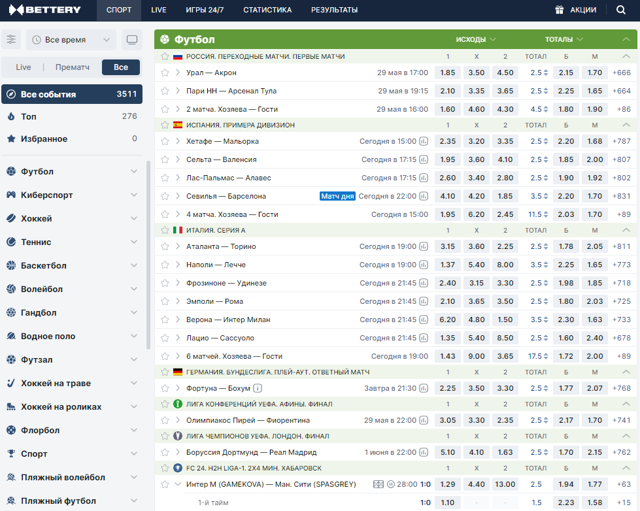Click the Bettery logo
Viewport: 640px width, 511px height.
[x=45, y=10]
